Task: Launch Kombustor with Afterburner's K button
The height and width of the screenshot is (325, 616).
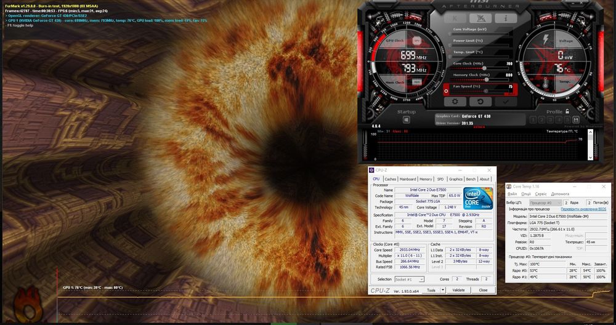Action: [x=455, y=18]
